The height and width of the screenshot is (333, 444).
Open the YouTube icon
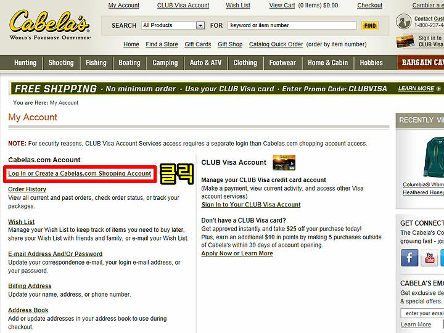point(429,257)
